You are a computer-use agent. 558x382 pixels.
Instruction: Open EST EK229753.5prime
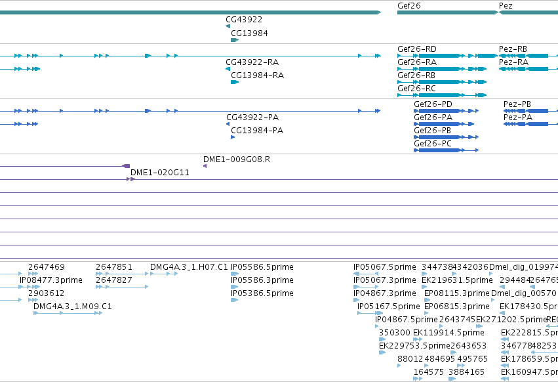pyautogui.click(x=382, y=352)
